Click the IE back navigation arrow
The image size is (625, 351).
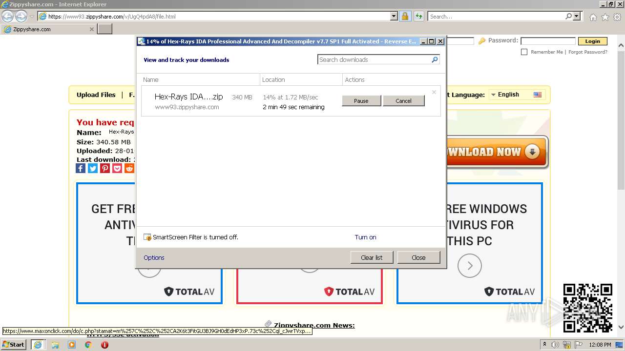click(x=8, y=16)
